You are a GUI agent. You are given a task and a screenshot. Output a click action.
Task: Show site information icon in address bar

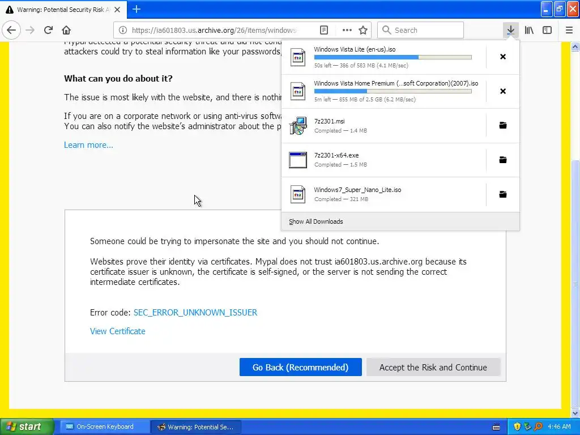pyautogui.click(x=123, y=30)
